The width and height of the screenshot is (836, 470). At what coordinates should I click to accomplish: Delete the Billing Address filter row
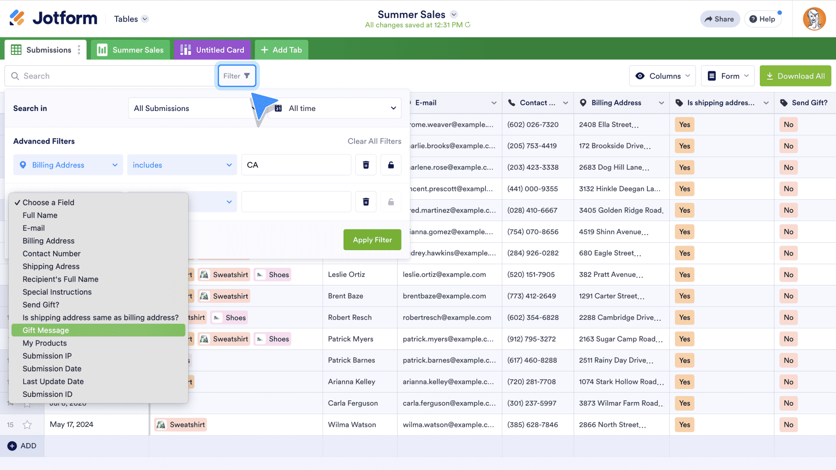[366, 165]
